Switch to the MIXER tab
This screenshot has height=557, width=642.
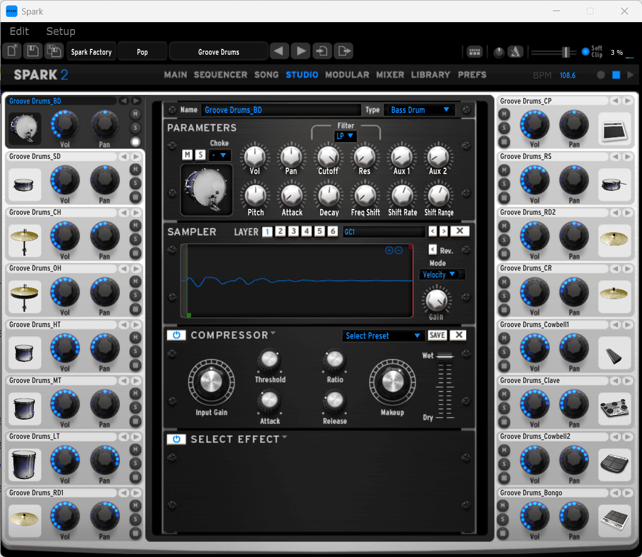(x=390, y=74)
